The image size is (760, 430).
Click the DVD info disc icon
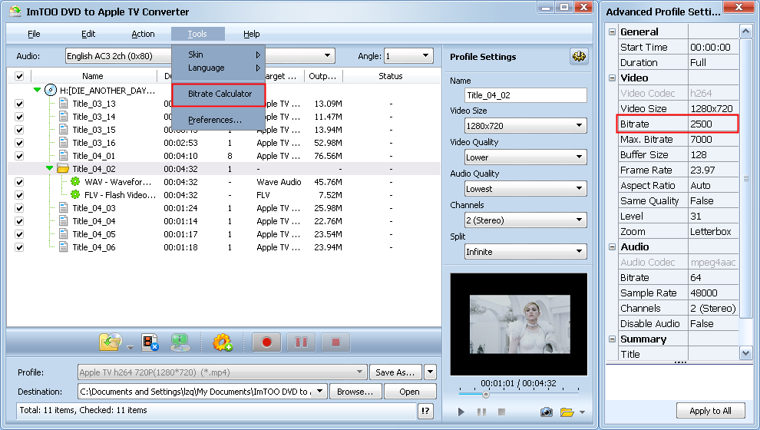tap(180, 342)
